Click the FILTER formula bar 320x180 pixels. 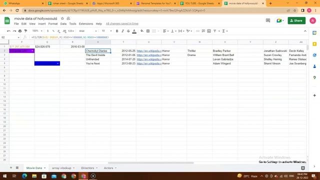pyautogui.click(x=167, y=37)
